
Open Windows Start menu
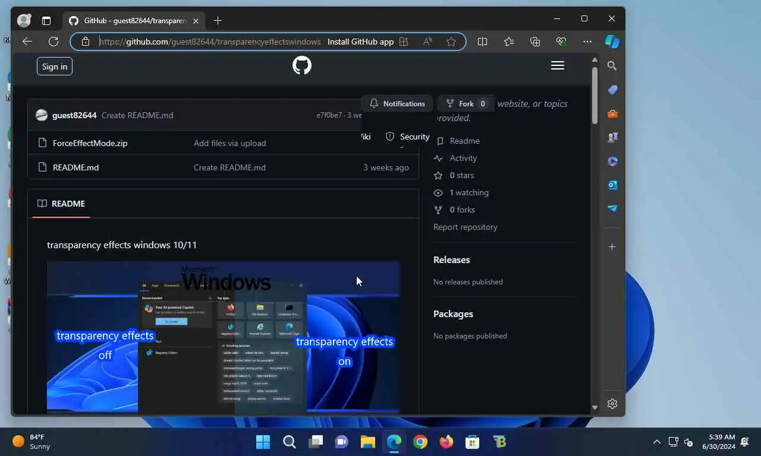click(263, 442)
